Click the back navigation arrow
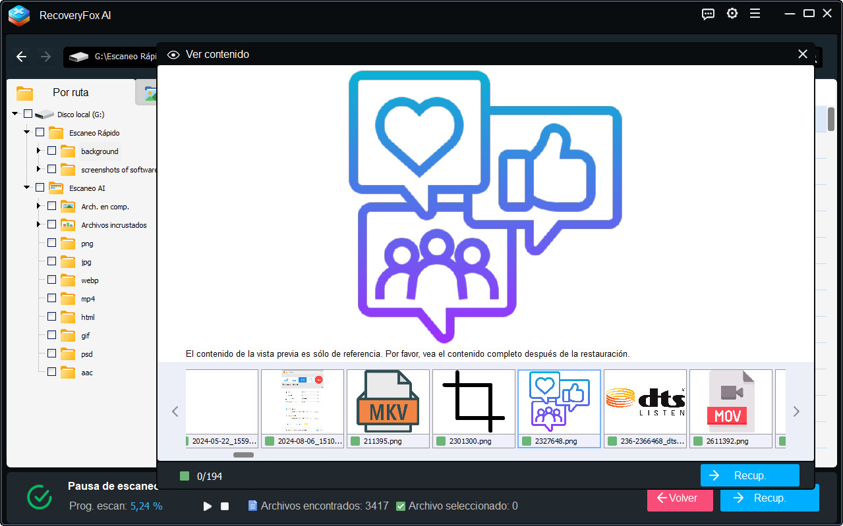Screen dimensions: 843x526 (x=20, y=57)
